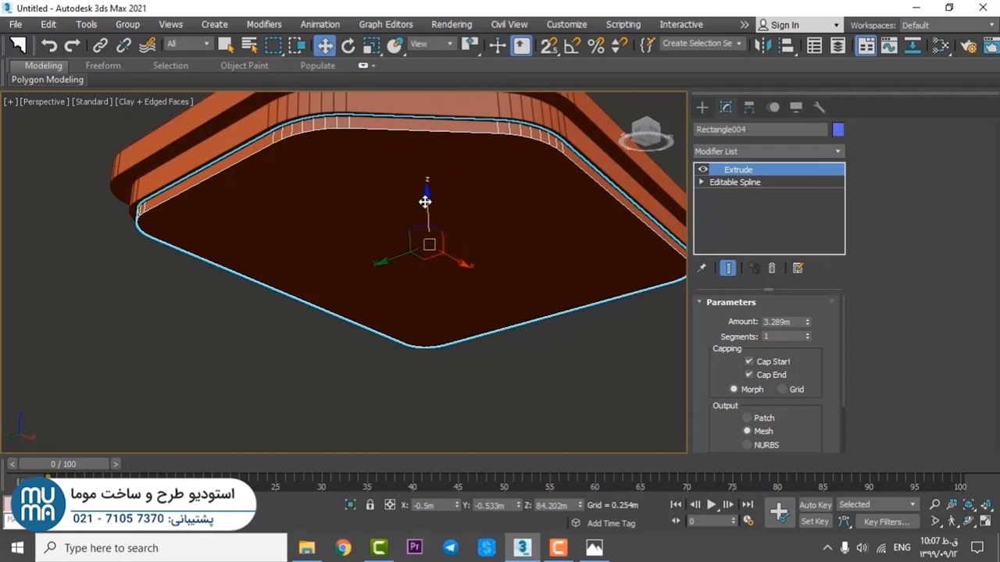Hide Extrude modifier with eye icon
Screen dimensions: 1000x562
pos(703,169)
